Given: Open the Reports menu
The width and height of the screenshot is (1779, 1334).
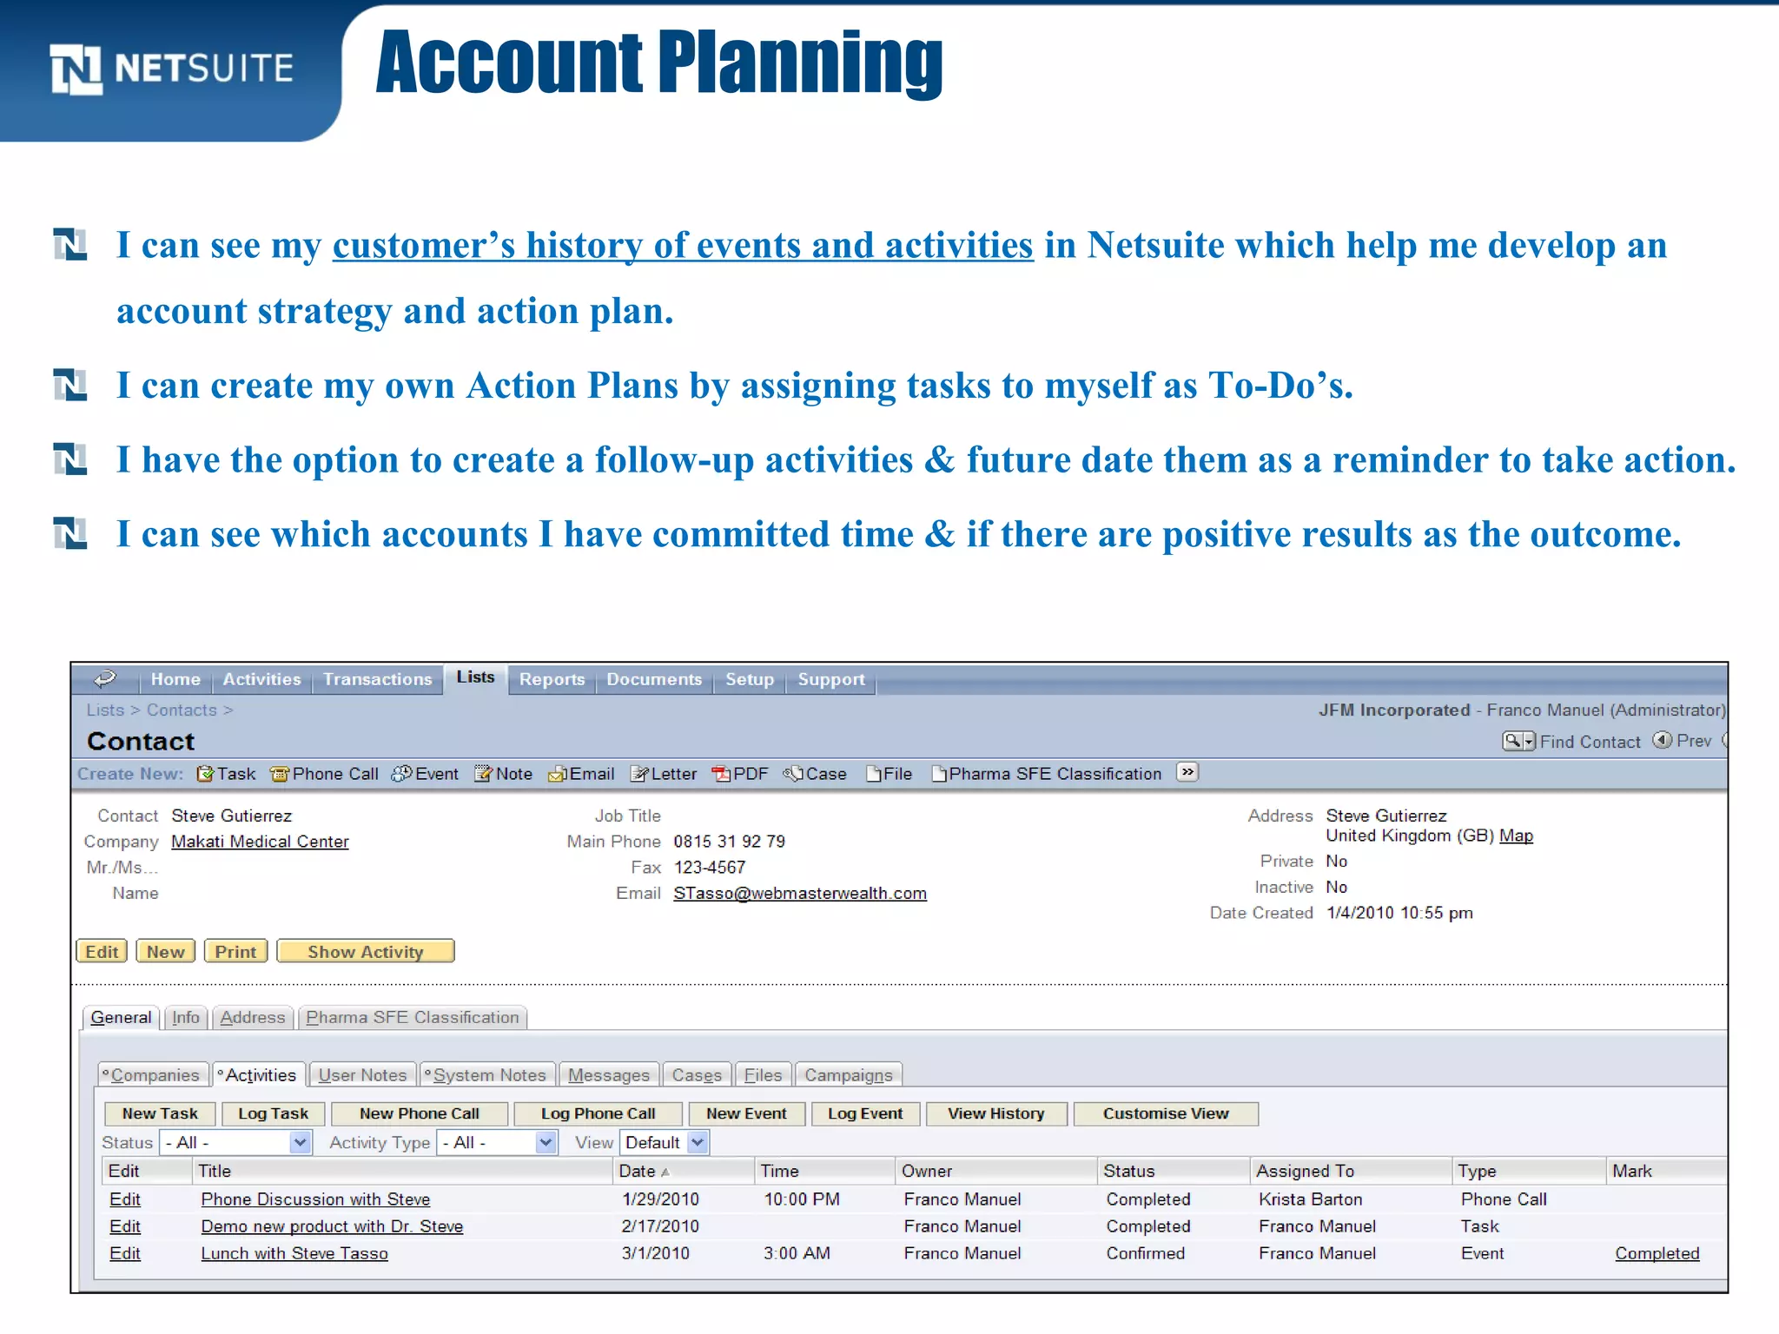Looking at the screenshot, I should 552,679.
